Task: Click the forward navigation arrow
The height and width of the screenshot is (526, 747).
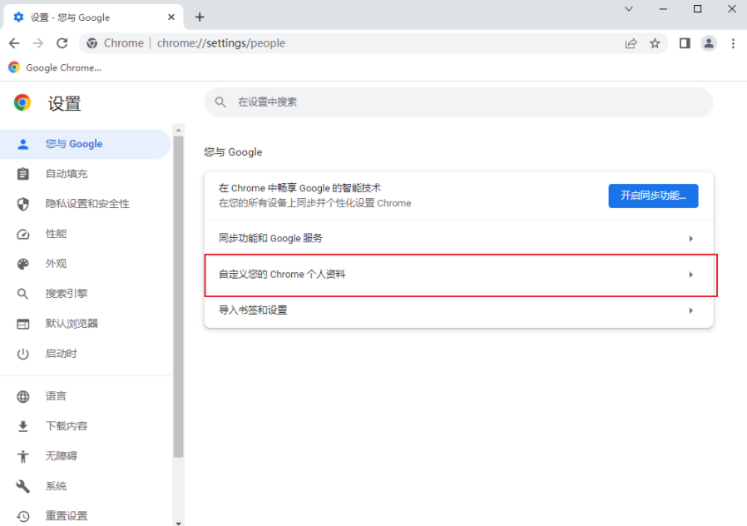Action: click(x=38, y=43)
